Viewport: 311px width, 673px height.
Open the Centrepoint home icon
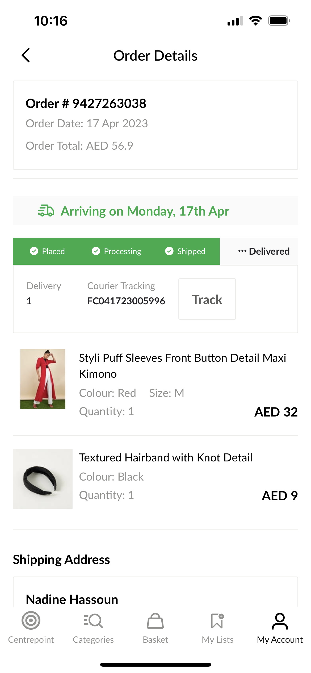[x=31, y=621]
